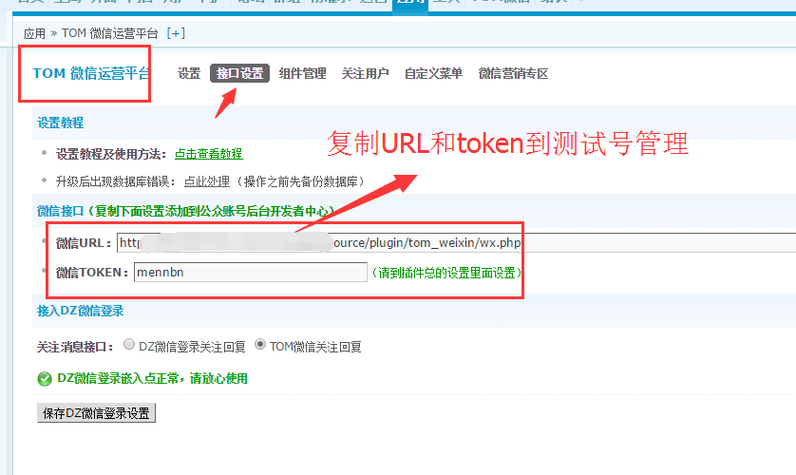Screen dimensions: 796x475
Task: Open the 关注用户 tab
Action: [x=365, y=73]
